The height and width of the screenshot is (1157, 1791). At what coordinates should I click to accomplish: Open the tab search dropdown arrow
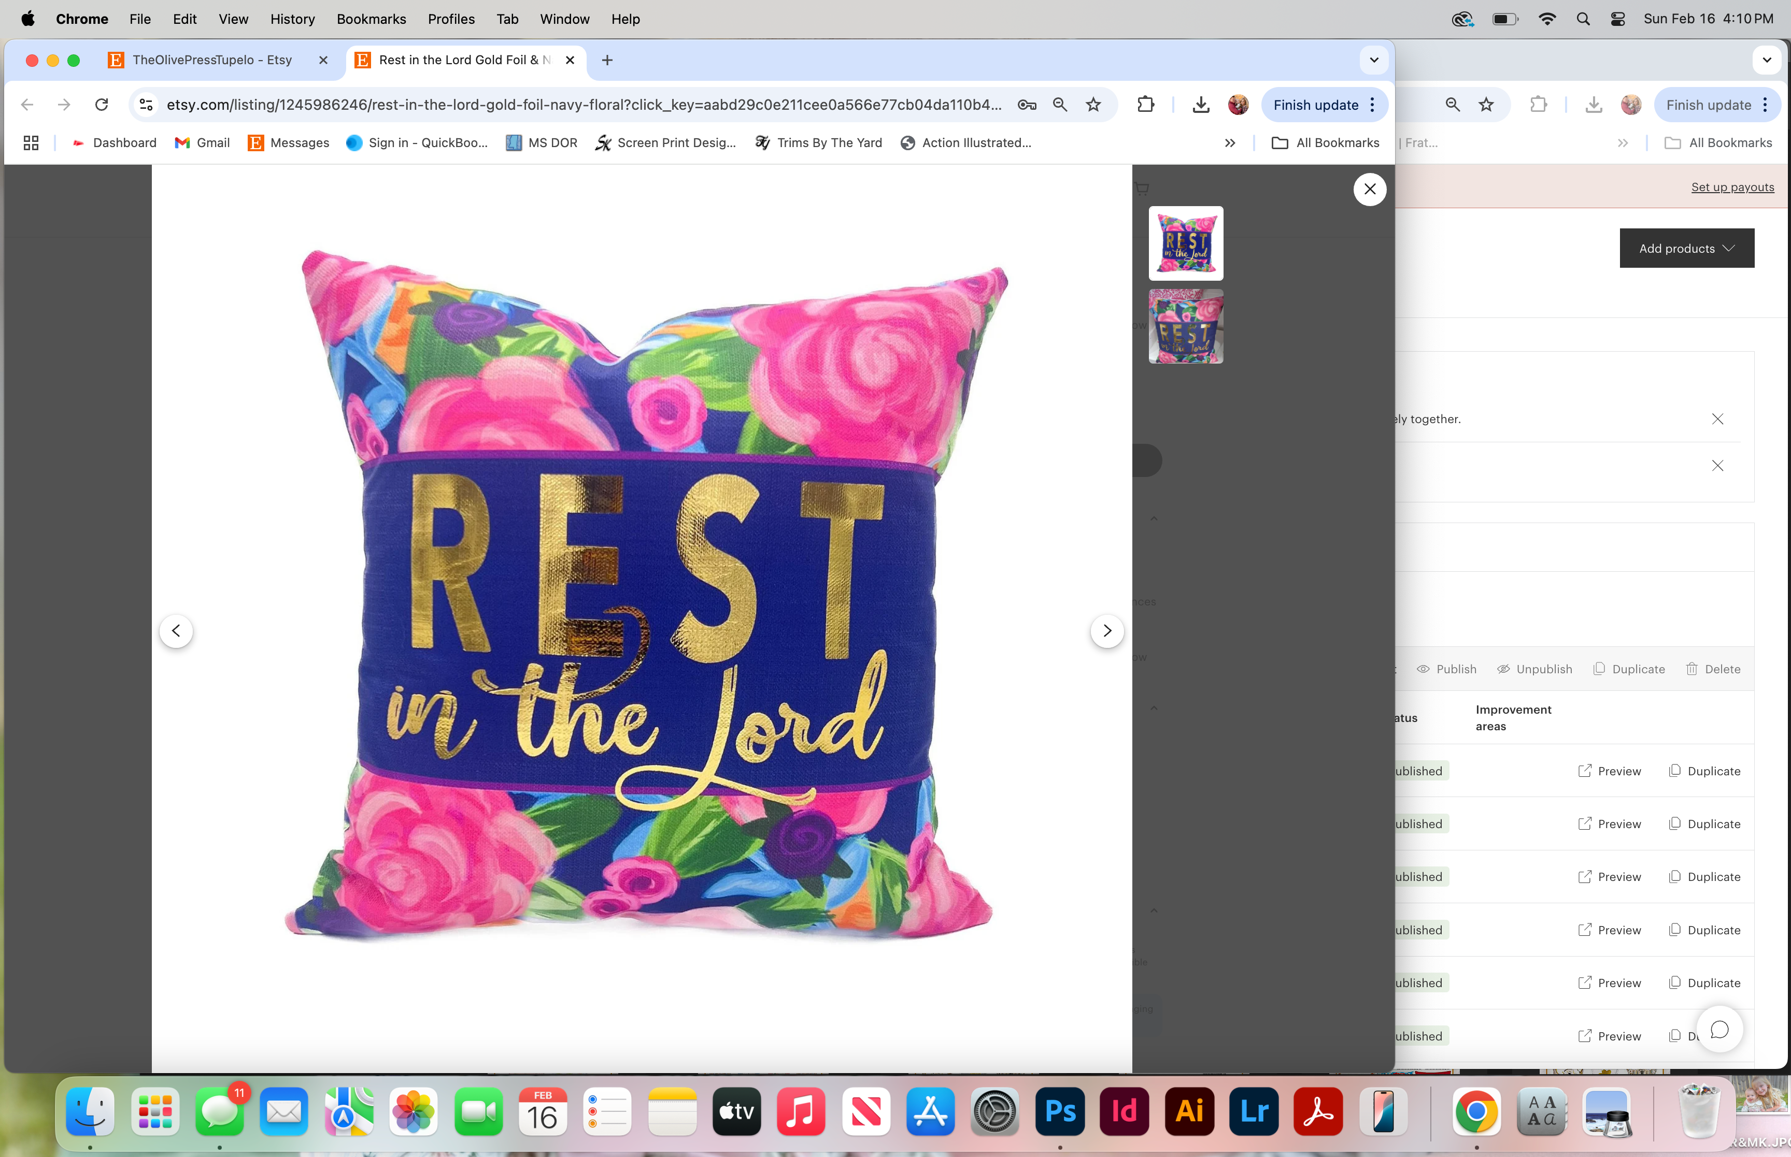(x=1374, y=60)
